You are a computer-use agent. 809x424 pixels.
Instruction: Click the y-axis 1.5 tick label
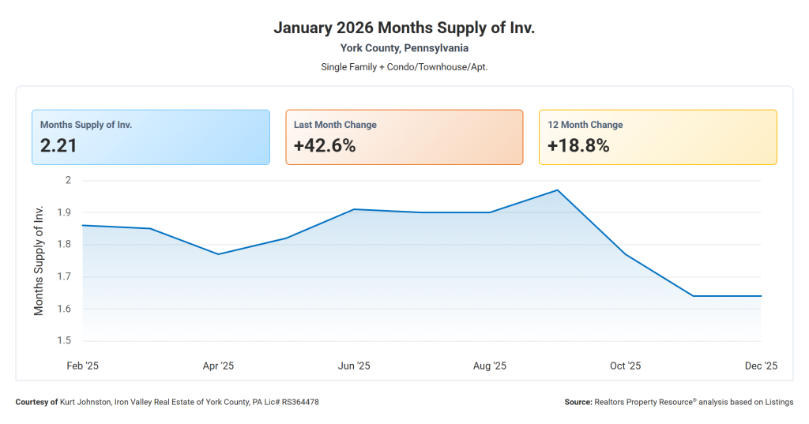tap(64, 341)
